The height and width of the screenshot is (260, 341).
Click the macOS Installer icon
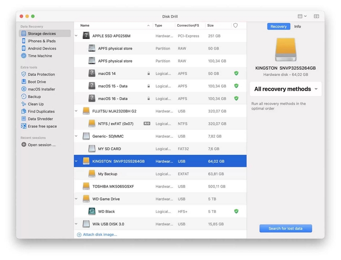pyautogui.click(x=24, y=89)
